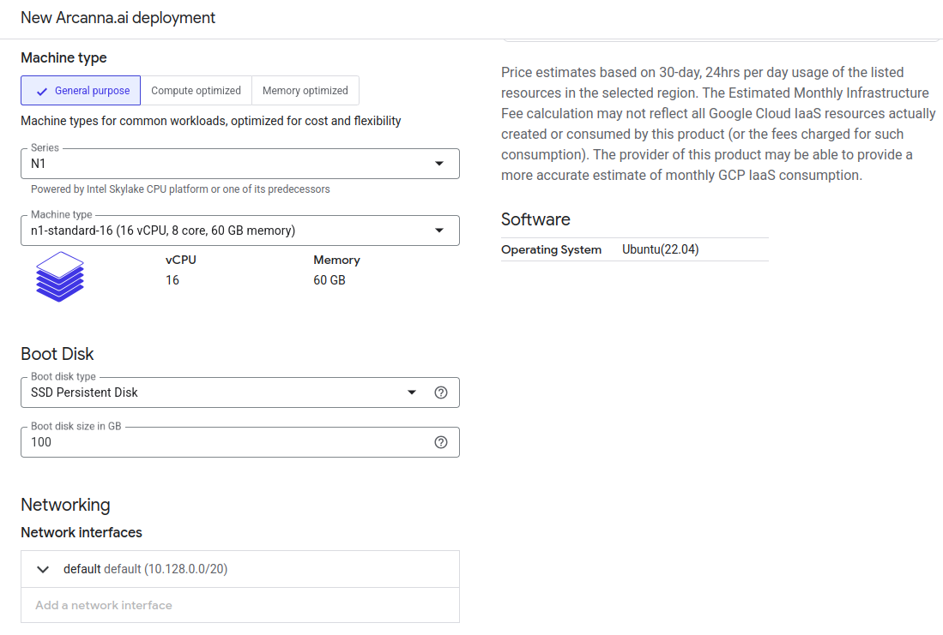
Task: Click the Software heading
Action: point(535,219)
